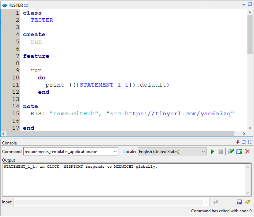Screen dimensions: 254x217
Task: Click the editor's vertical scrollbar thumb
Action: tap(250, 34)
